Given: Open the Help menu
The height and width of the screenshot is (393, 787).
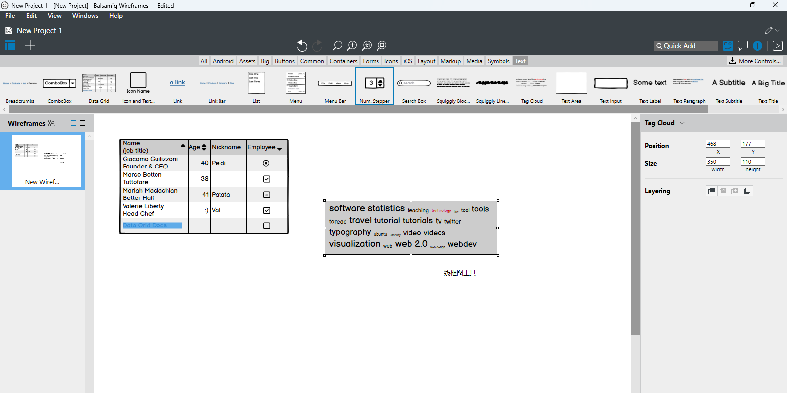Looking at the screenshot, I should [x=116, y=16].
